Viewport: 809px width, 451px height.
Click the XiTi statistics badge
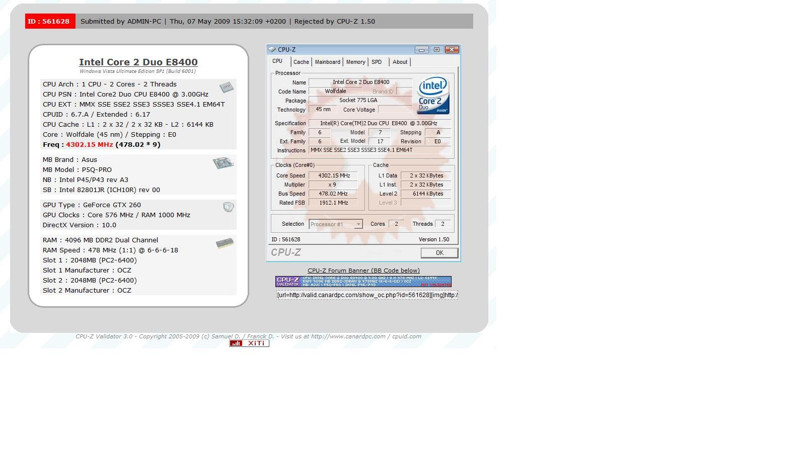coord(249,343)
